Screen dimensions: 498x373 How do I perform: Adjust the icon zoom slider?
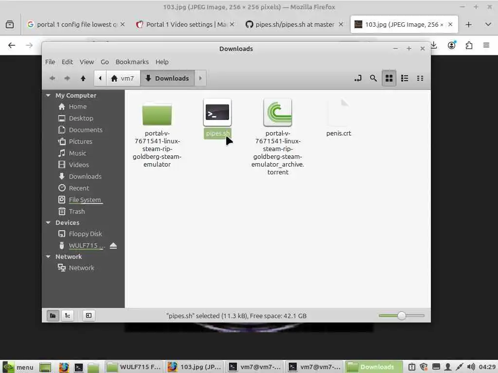(401, 316)
